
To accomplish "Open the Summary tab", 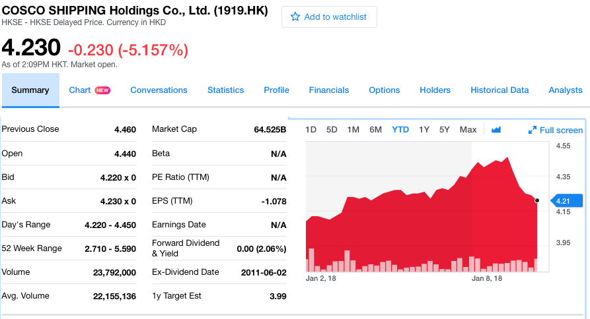I will (30, 90).
